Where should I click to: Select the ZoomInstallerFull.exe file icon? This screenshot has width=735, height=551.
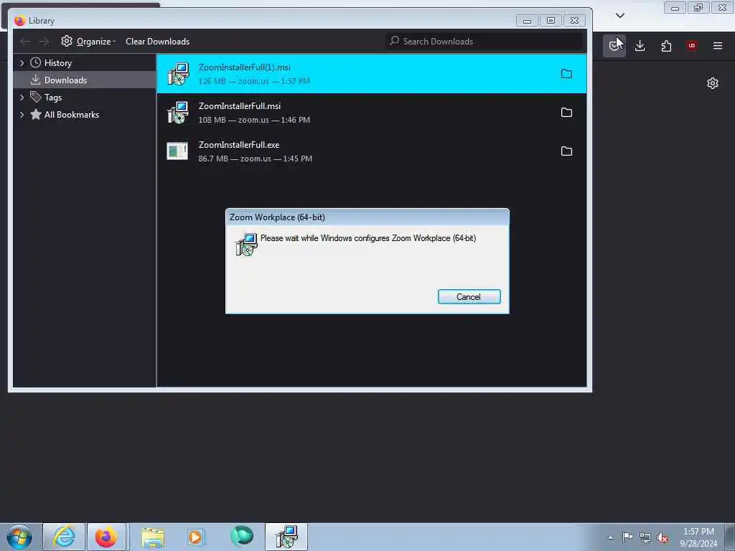[177, 151]
